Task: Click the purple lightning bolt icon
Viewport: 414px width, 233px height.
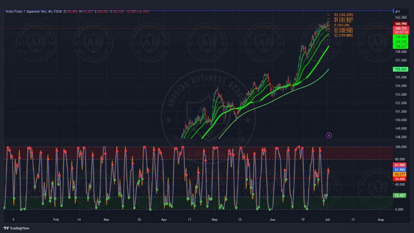Action: click(329, 135)
